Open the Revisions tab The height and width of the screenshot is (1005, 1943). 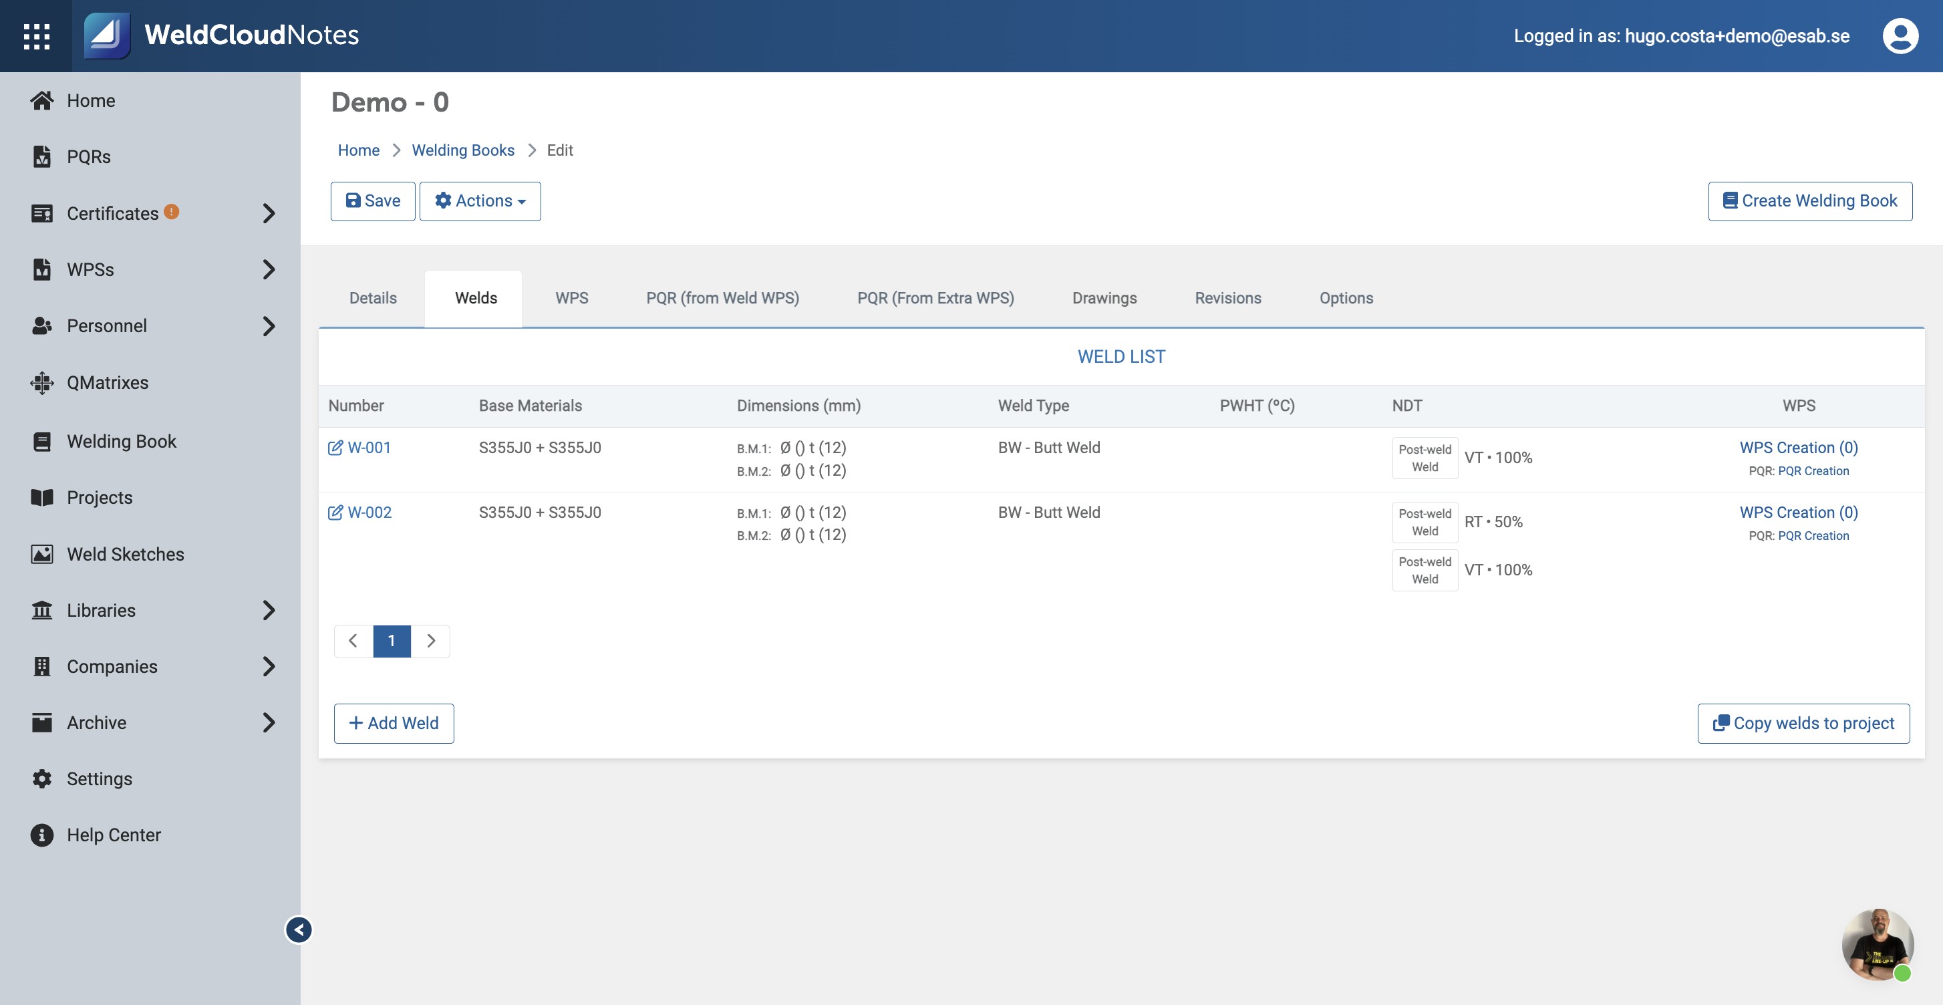click(1227, 298)
